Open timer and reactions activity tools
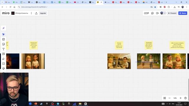The height and width of the screenshot is (106, 189). 146,13
